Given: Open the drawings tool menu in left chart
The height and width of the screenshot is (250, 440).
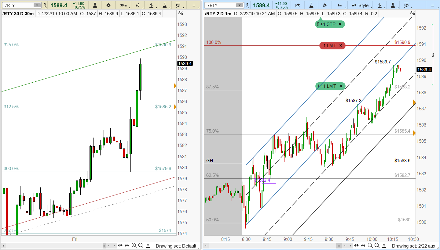Looking at the screenshot, I should [178, 5].
